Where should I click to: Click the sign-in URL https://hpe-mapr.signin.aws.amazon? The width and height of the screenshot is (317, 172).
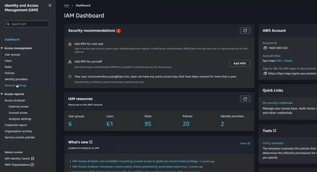pyautogui.click(x=292, y=73)
